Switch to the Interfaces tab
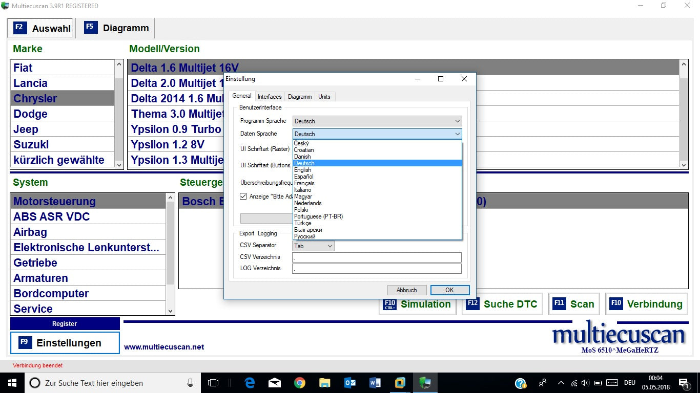700x393 pixels. 270,97
